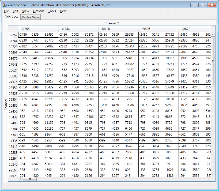
Task: Open the File menu
Action: (6, 11)
